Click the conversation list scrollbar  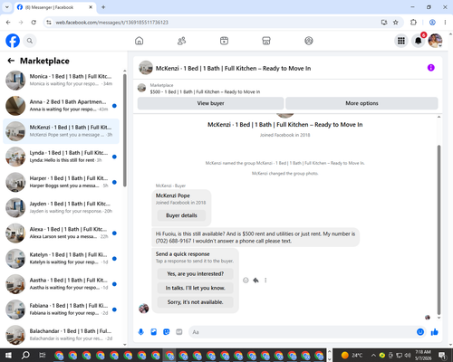click(125, 129)
